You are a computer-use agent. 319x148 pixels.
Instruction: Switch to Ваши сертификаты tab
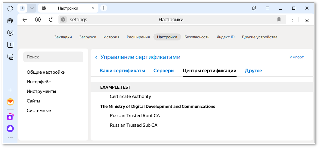click(122, 71)
